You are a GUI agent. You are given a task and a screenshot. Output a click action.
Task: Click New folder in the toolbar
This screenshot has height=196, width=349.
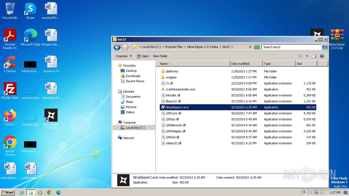(x=160, y=56)
